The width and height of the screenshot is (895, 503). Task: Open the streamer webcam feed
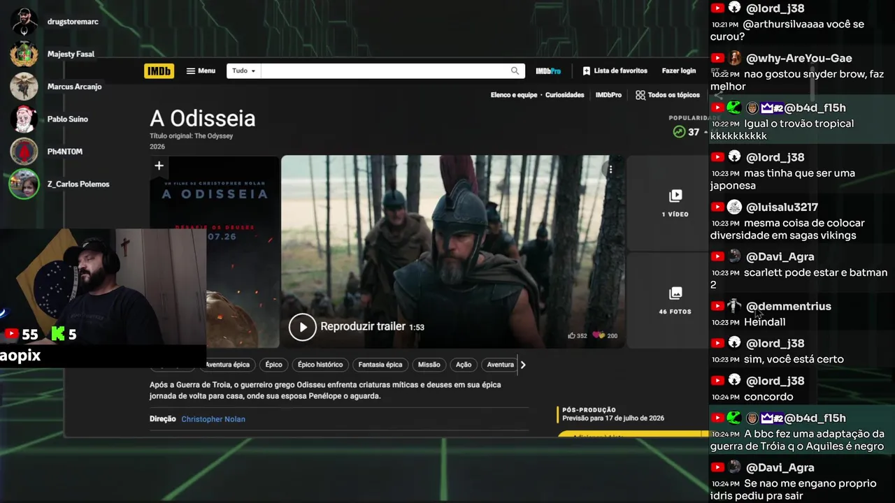tap(103, 287)
